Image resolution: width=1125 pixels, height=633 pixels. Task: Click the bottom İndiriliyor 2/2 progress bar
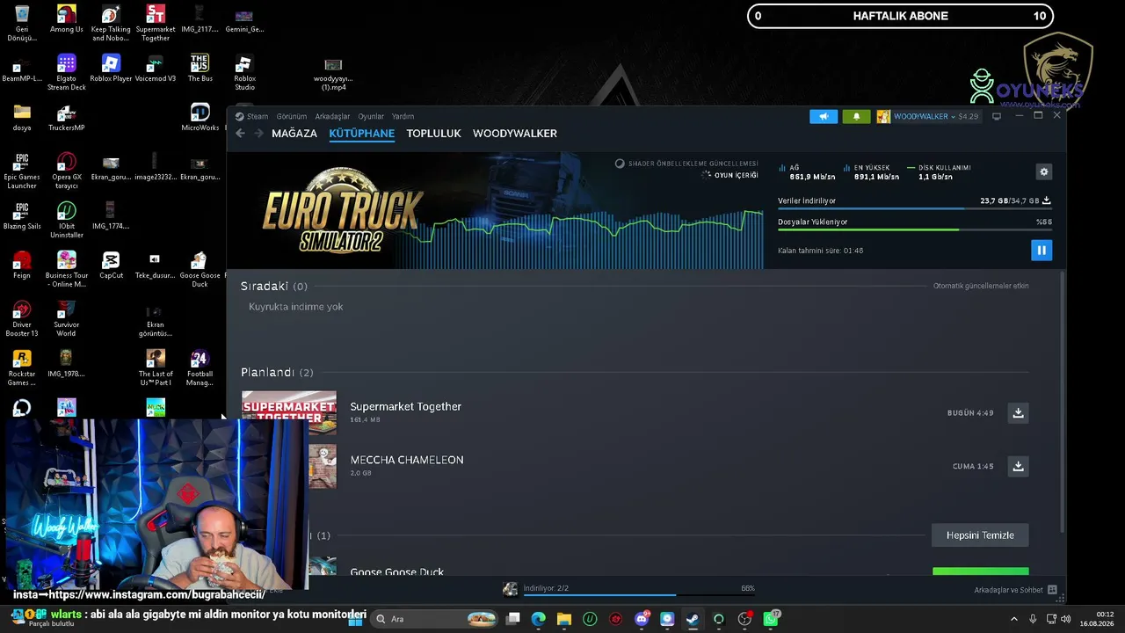tap(638, 595)
